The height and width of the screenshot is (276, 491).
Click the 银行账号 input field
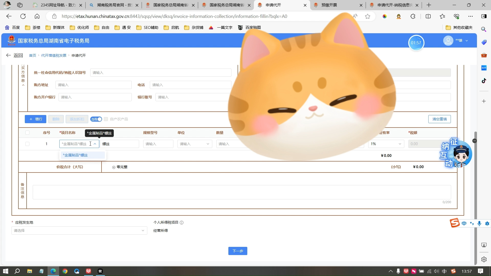pos(193,97)
